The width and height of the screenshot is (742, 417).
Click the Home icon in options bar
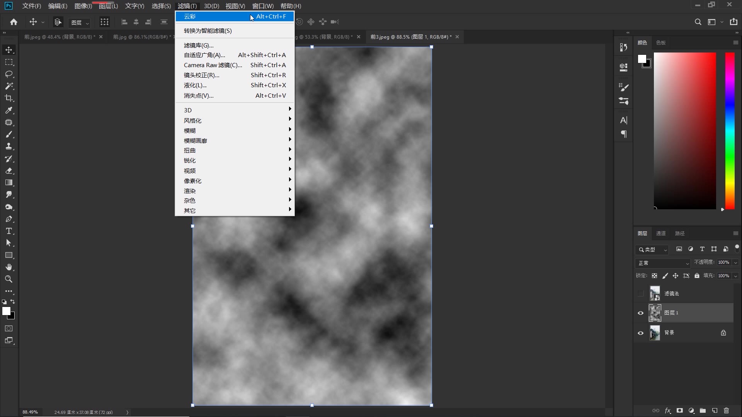[x=14, y=22]
